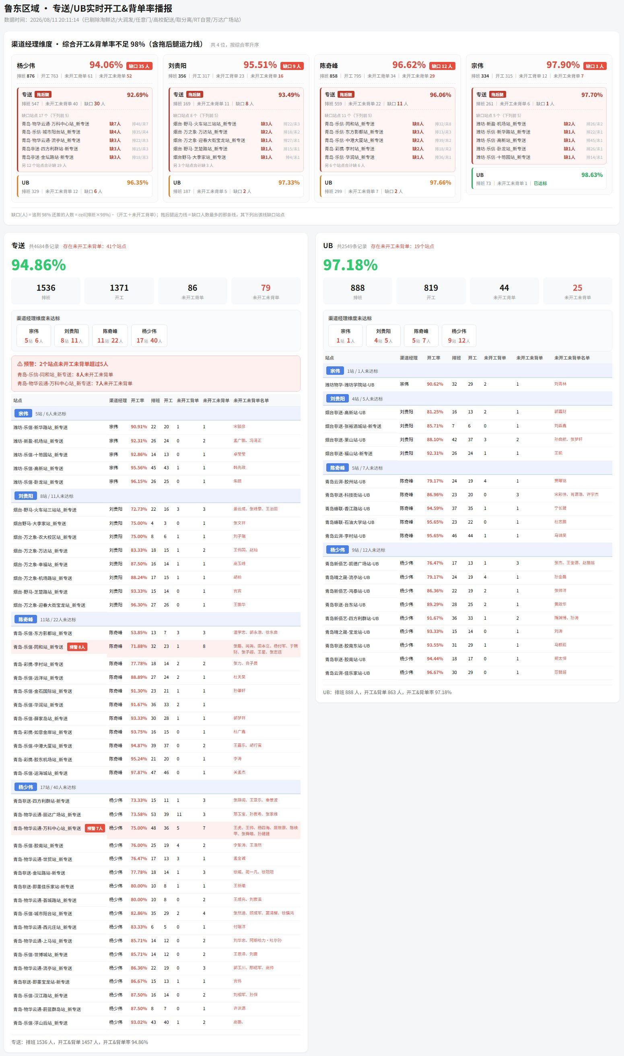This screenshot has height=1056, width=624.
Task: Click the 预警 7人 badge on 万科中心站 row
Action: click(x=95, y=828)
